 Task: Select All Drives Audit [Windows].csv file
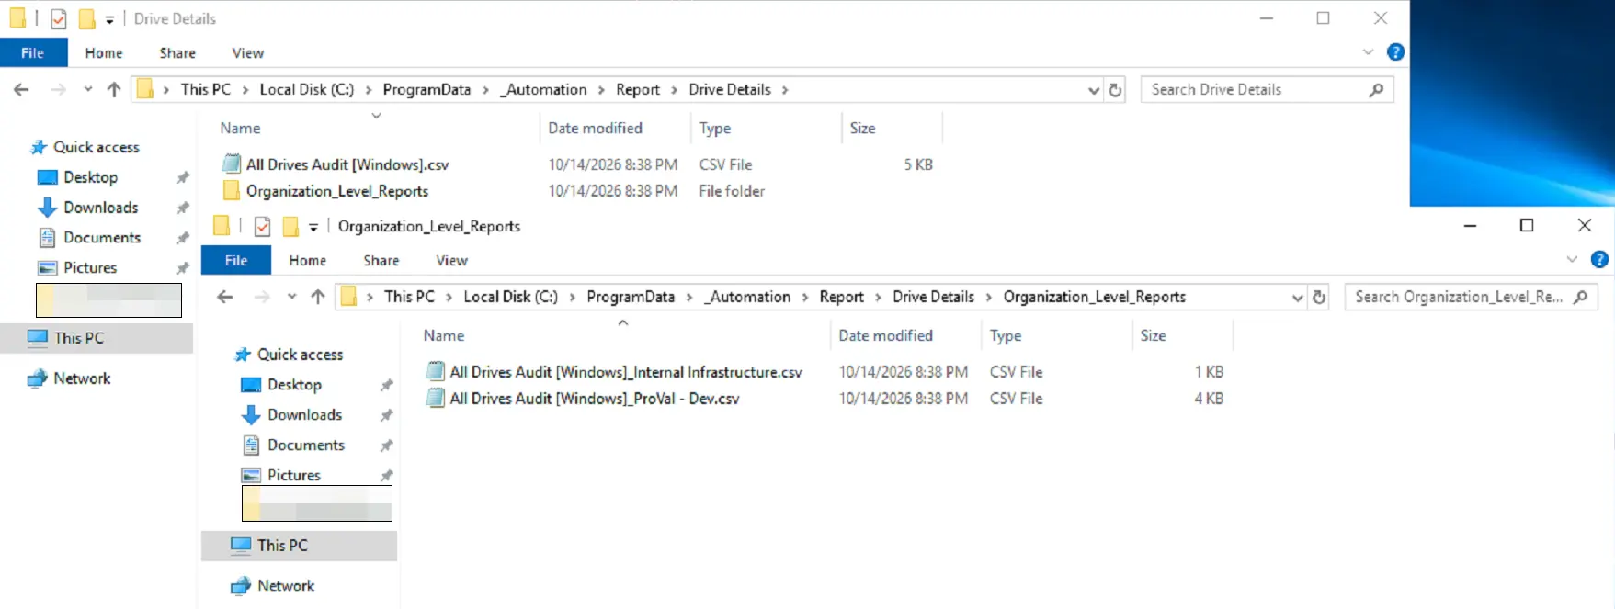347,164
